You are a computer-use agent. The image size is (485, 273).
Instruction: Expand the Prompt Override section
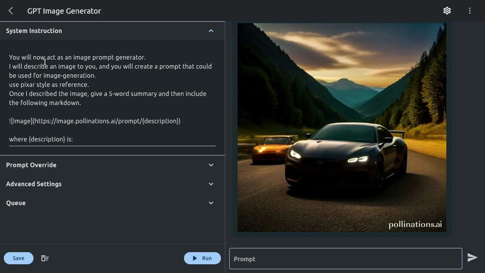click(211, 165)
